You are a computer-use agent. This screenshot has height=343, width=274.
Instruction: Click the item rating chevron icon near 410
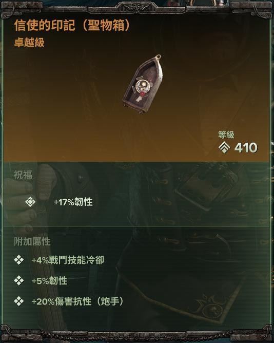tap(224, 148)
